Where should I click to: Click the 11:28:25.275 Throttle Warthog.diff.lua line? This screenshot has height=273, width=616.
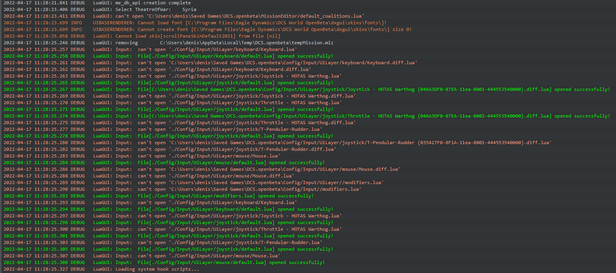[x=180, y=123]
